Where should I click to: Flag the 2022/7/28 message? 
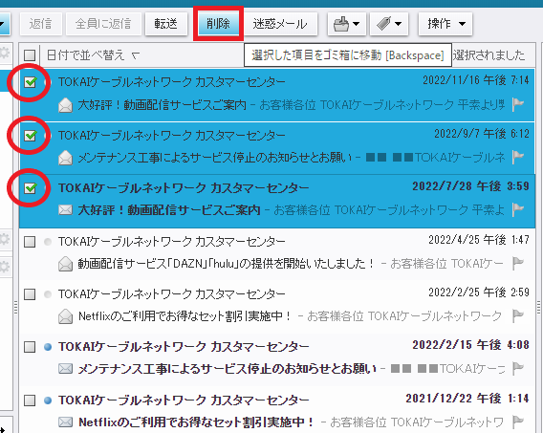(x=518, y=209)
